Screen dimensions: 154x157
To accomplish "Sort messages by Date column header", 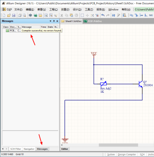I will pos(51,27).
